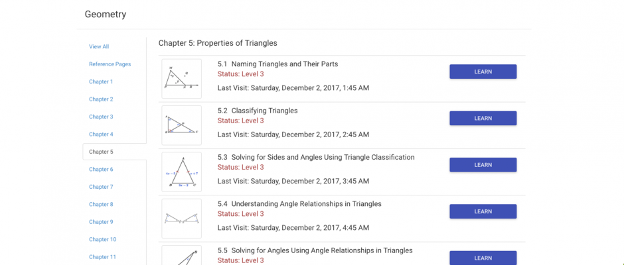624x265 pixels.
Task: Click the active Chapter 5 tab
Action: [x=115, y=152]
